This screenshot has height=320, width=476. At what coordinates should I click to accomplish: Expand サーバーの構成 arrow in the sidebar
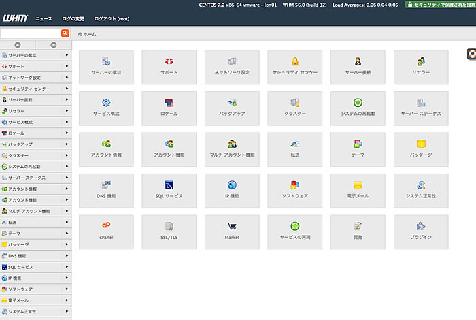coord(67,55)
